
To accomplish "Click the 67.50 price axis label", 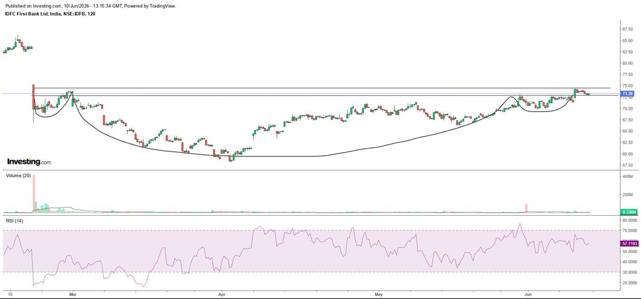I will pos(628,120).
